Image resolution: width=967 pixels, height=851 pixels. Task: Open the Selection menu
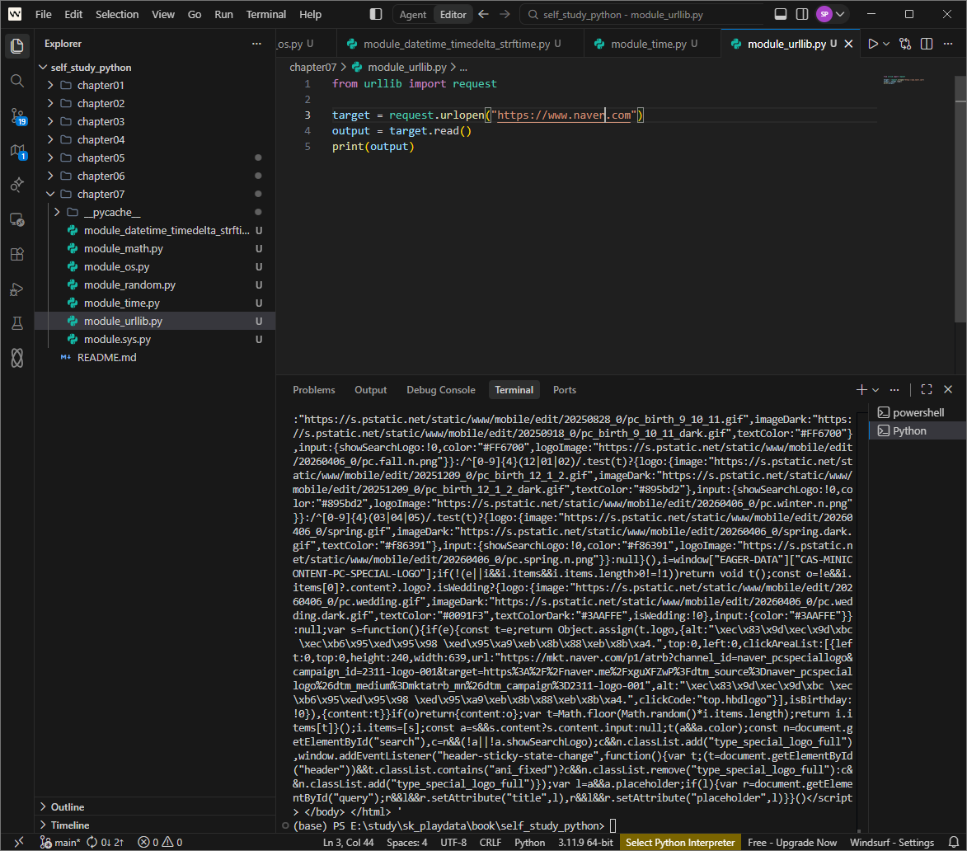pos(117,14)
